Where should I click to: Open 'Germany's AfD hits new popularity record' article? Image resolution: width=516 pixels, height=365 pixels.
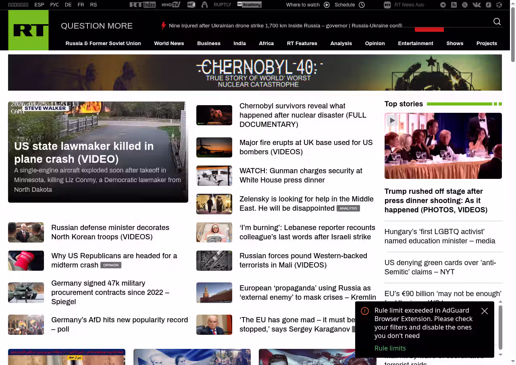(x=119, y=324)
